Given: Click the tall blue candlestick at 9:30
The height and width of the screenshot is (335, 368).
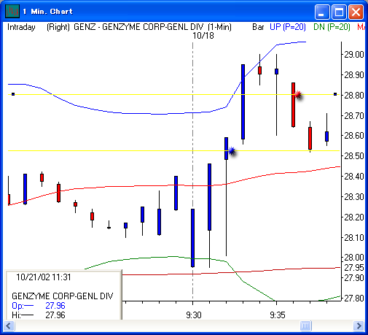Looking at the screenshot, I should 193,238.
